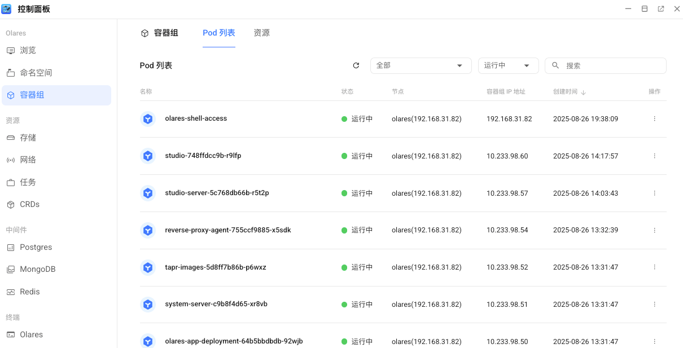Click the refresh icon beside Pod 列表
This screenshot has height=348, width=683.
pyautogui.click(x=356, y=65)
